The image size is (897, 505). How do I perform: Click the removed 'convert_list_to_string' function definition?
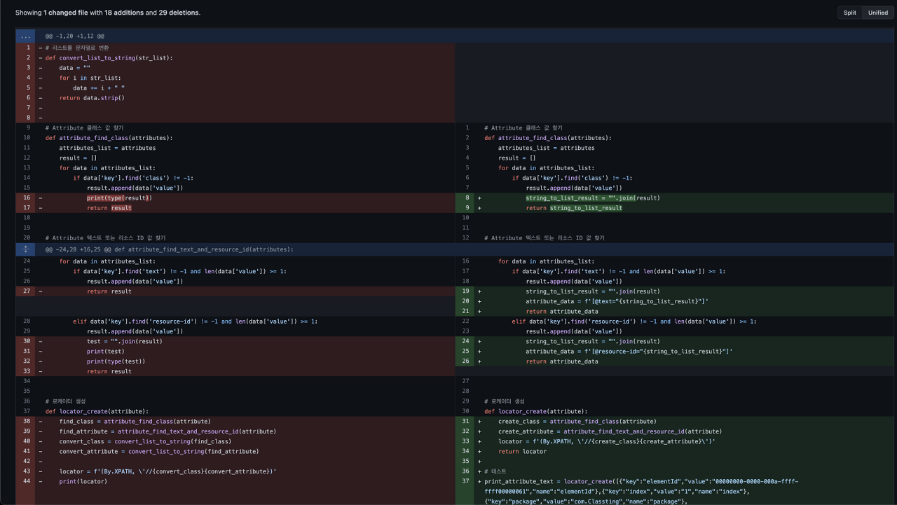point(109,57)
